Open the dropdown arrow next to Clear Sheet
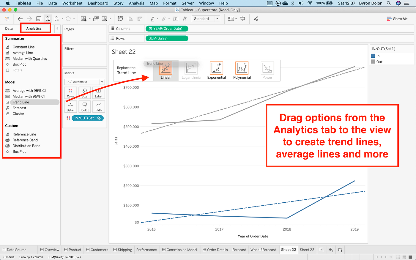 tap(110, 19)
